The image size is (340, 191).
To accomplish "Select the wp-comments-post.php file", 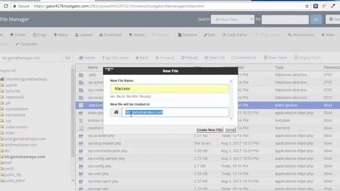I will [x=107, y=151].
